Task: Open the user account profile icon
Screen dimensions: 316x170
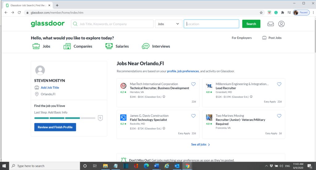Action: [x=281, y=24]
